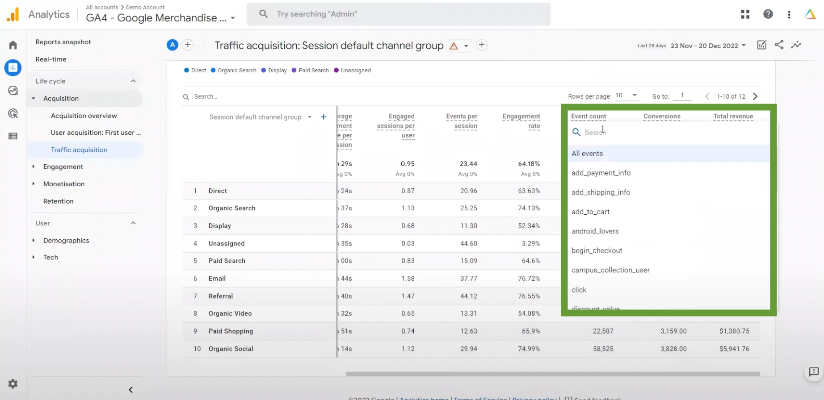Open the feedback chat icon

point(814,371)
